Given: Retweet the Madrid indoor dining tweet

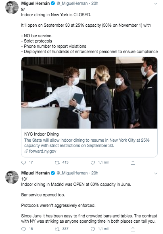Looking at the screenshot, I should click(57, 229).
